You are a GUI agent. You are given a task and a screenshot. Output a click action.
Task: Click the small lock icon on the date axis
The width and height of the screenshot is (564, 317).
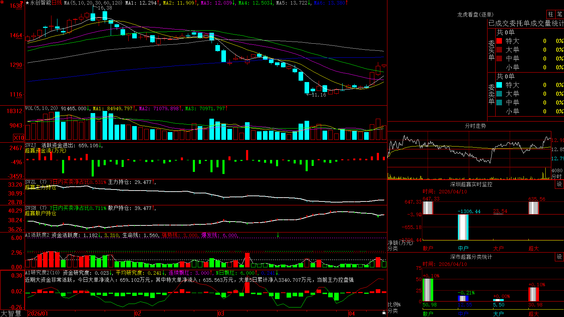384,313
